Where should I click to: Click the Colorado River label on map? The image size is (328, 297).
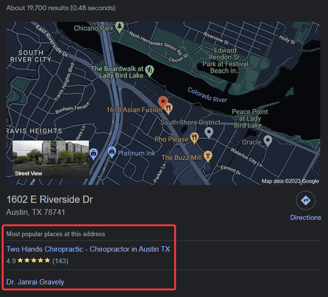pyautogui.click(x=207, y=95)
